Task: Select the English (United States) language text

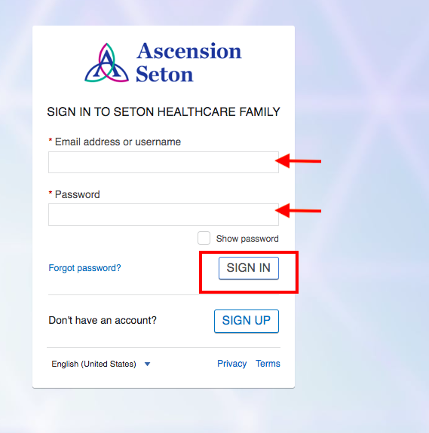Action: pyautogui.click(x=93, y=364)
